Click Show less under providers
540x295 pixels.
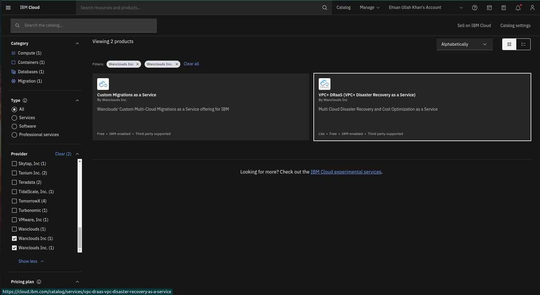point(31,261)
